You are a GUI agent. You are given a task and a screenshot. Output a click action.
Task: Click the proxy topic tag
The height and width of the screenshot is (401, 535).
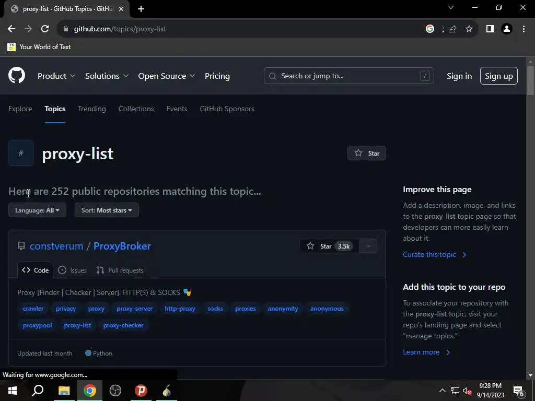pos(96,309)
